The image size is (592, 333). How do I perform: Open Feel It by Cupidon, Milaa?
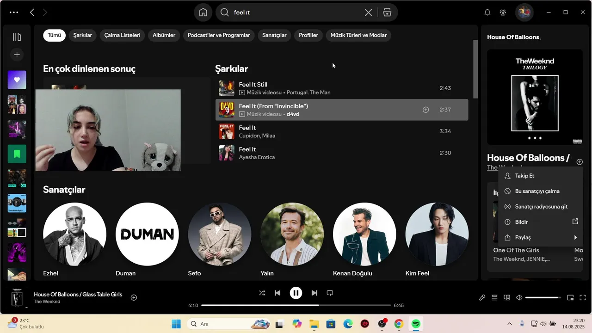point(342,131)
